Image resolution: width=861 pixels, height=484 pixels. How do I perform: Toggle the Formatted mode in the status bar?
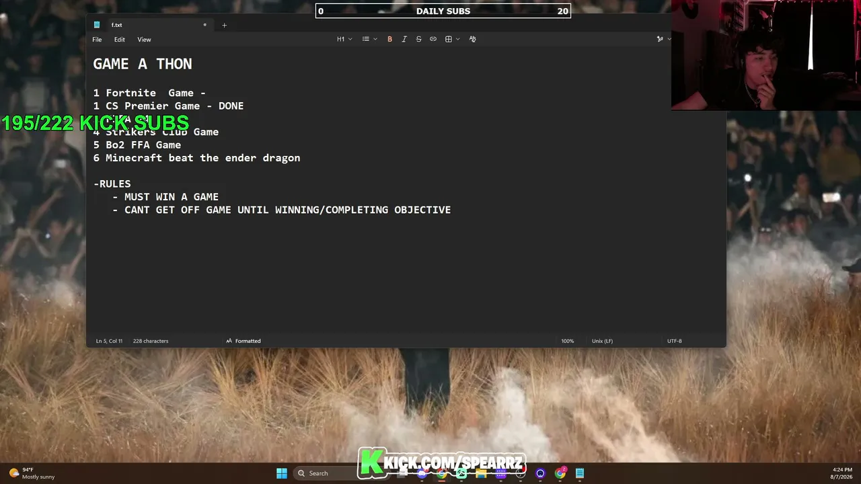(x=244, y=341)
